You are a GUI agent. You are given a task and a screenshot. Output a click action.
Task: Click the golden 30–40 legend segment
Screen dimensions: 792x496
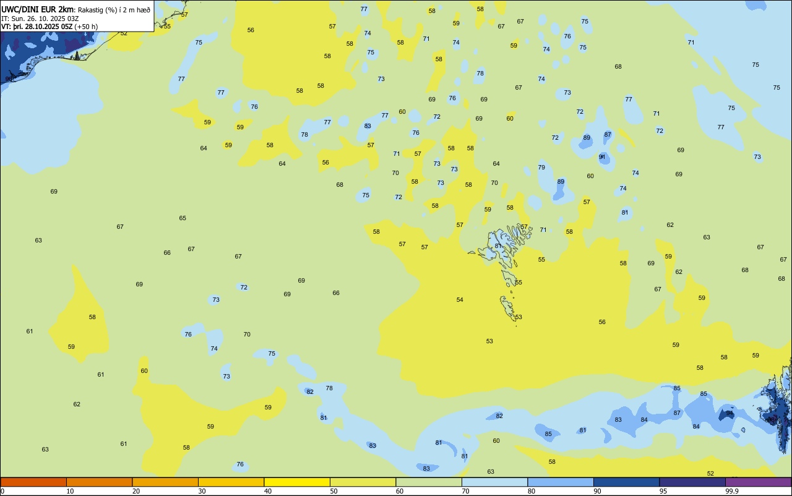click(231, 482)
